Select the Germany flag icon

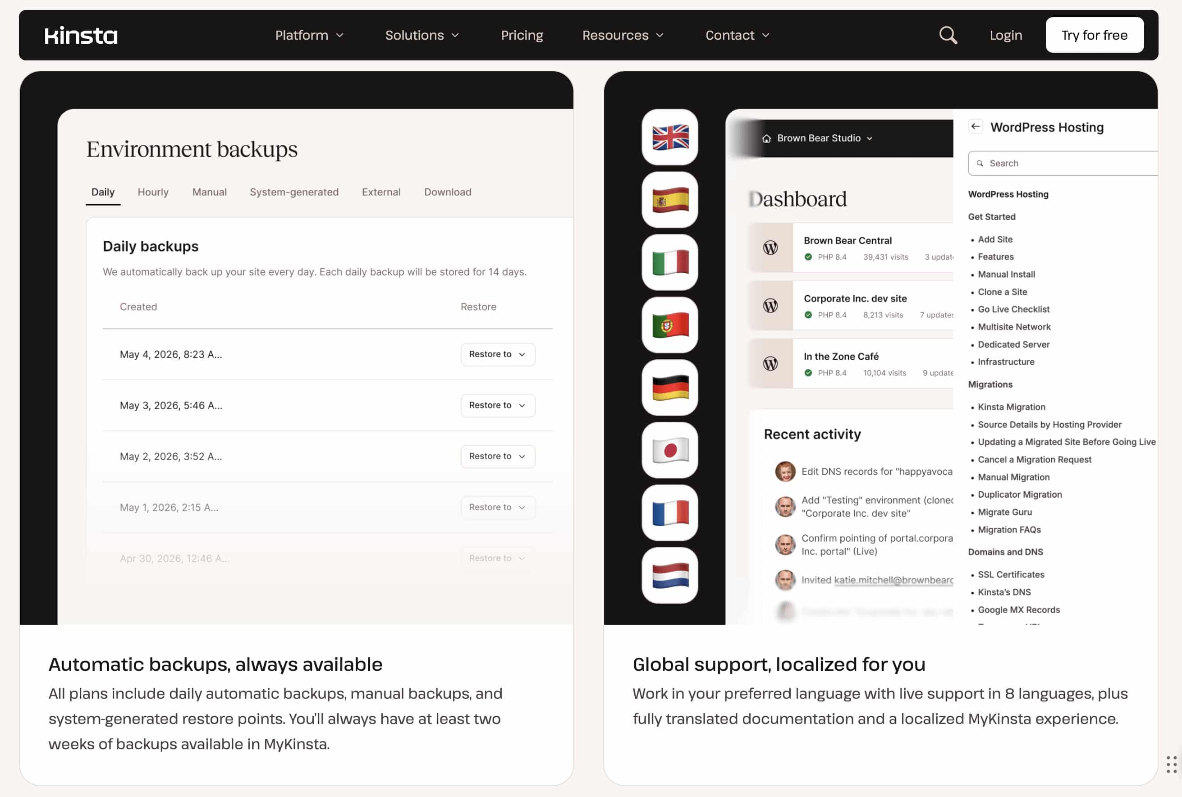click(x=670, y=387)
